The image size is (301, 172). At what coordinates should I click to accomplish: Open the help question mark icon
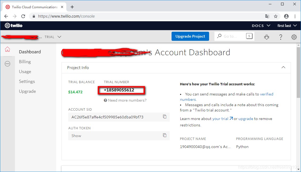click(280, 37)
